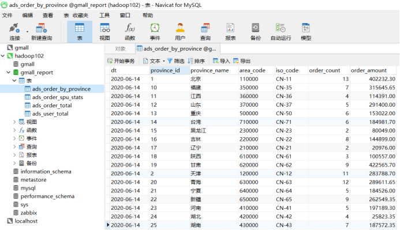Click the area_code column header

tap(256, 70)
